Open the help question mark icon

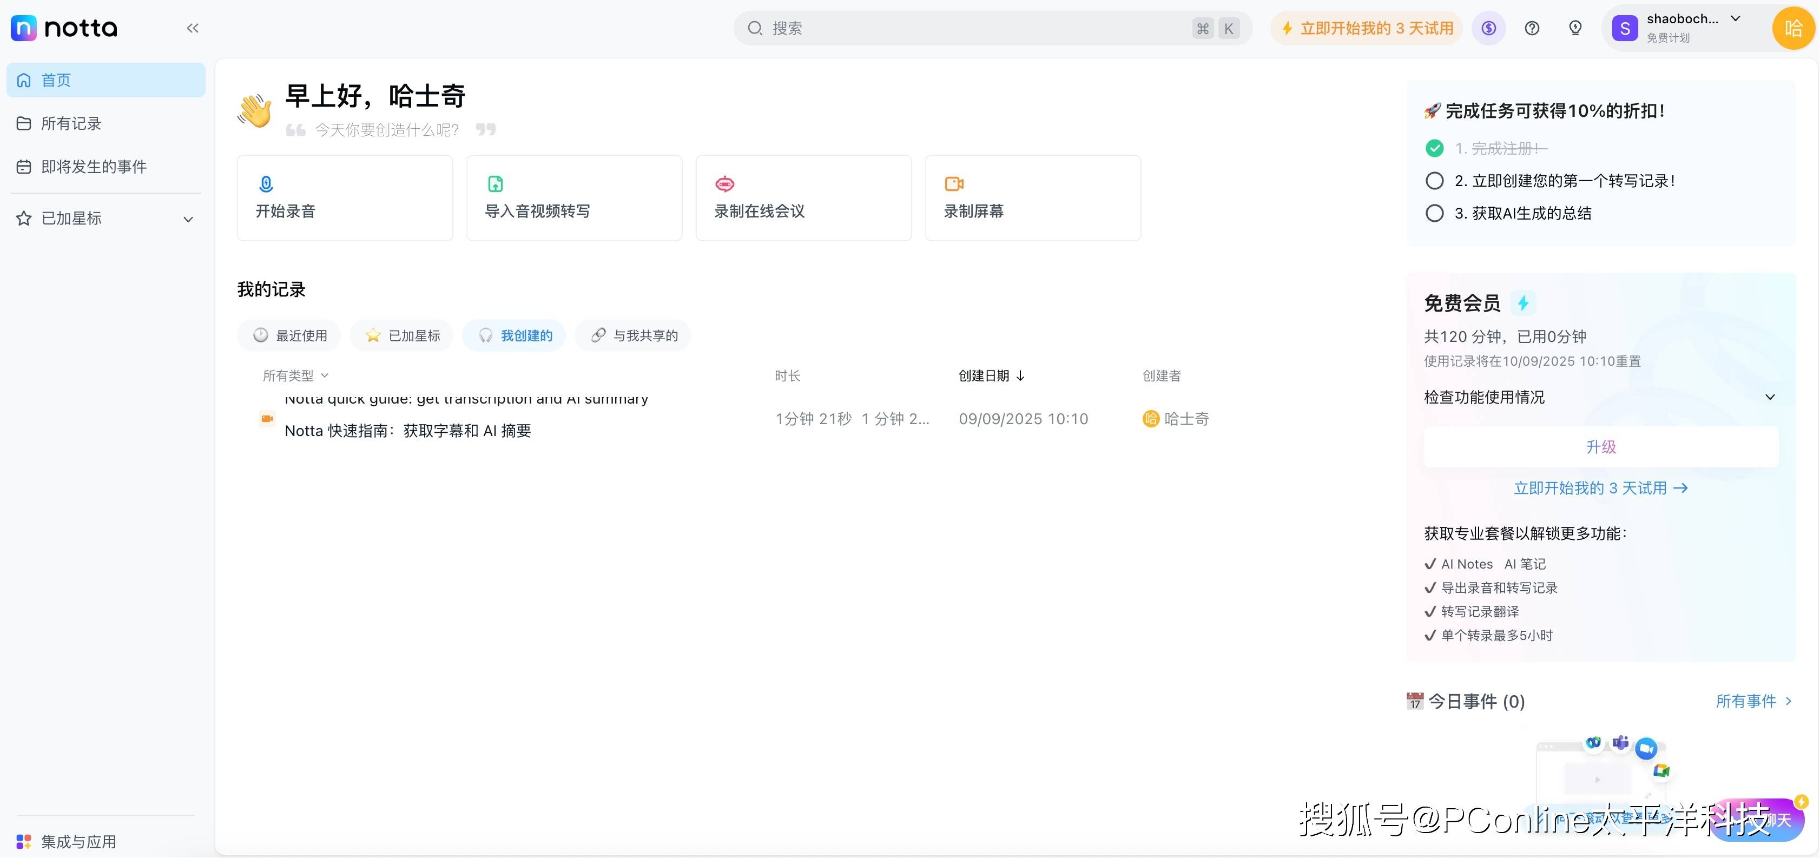click(1532, 28)
